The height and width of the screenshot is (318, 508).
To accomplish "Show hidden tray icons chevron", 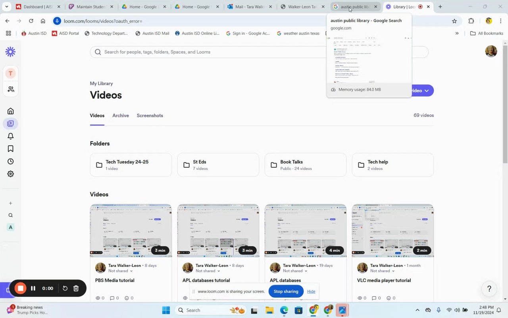I will [x=417, y=310].
